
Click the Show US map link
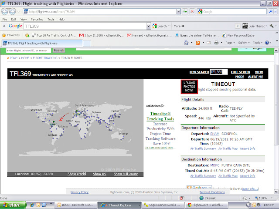click(x=99, y=174)
